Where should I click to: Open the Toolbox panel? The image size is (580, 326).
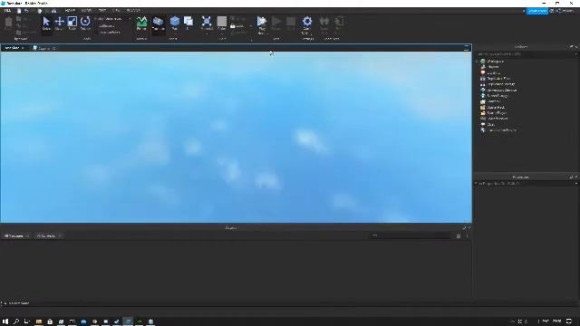[158, 24]
